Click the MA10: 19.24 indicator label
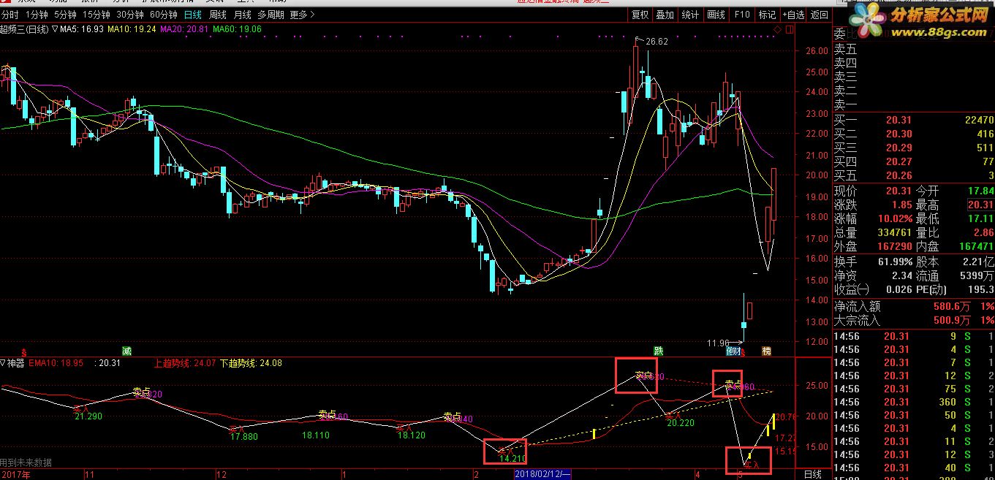This screenshot has height=480, width=995. (130, 29)
